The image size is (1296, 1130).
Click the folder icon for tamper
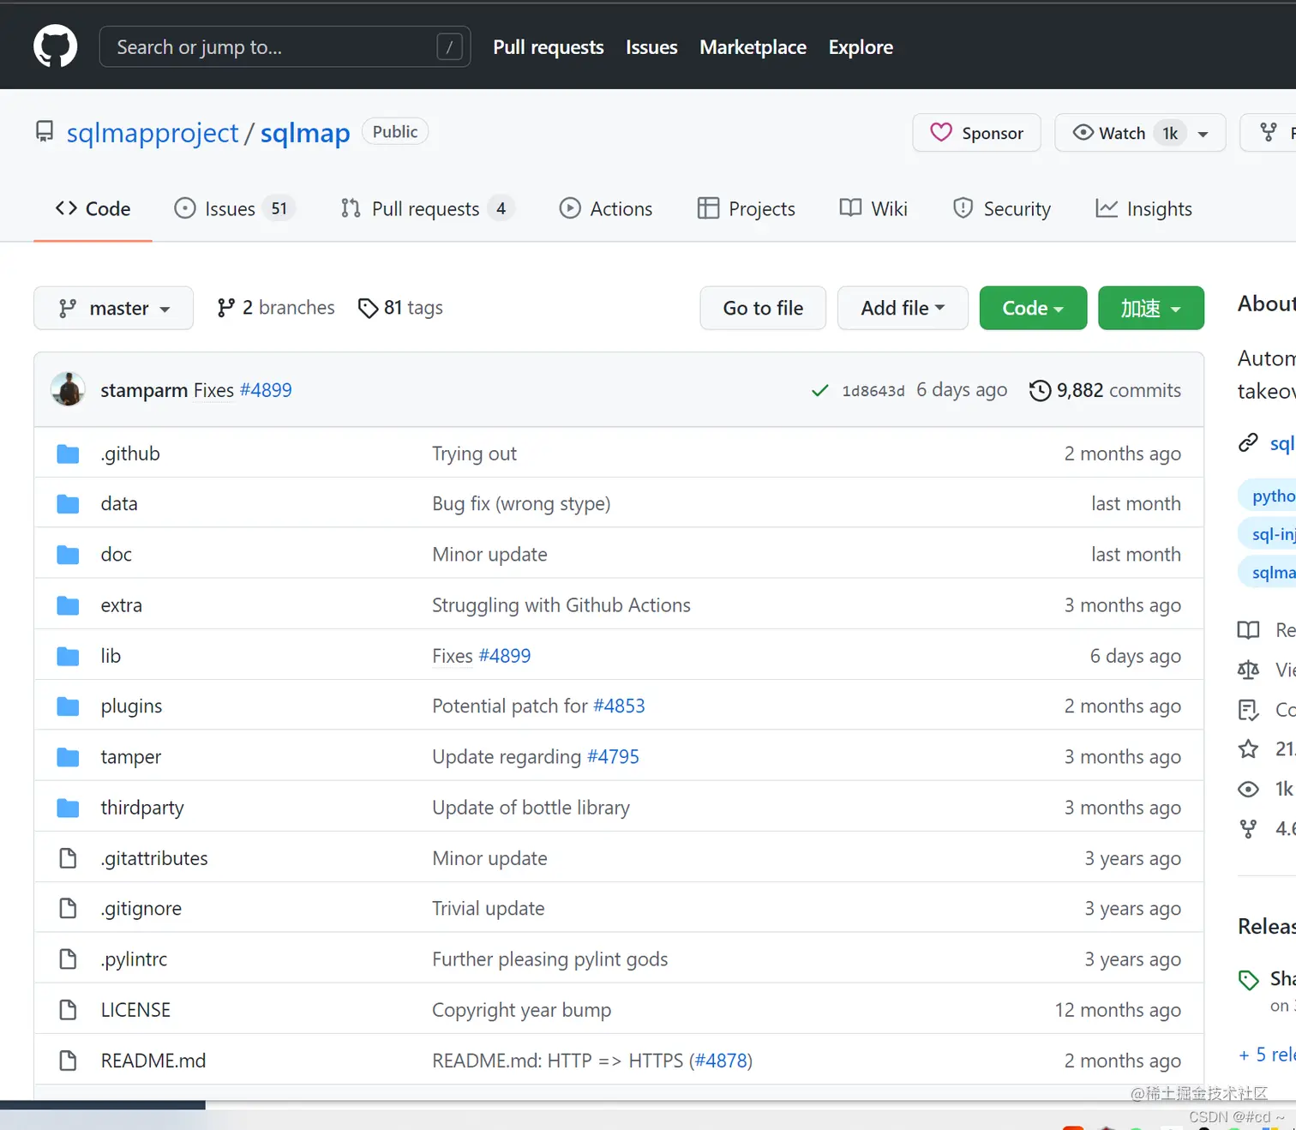pyautogui.click(x=68, y=757)
